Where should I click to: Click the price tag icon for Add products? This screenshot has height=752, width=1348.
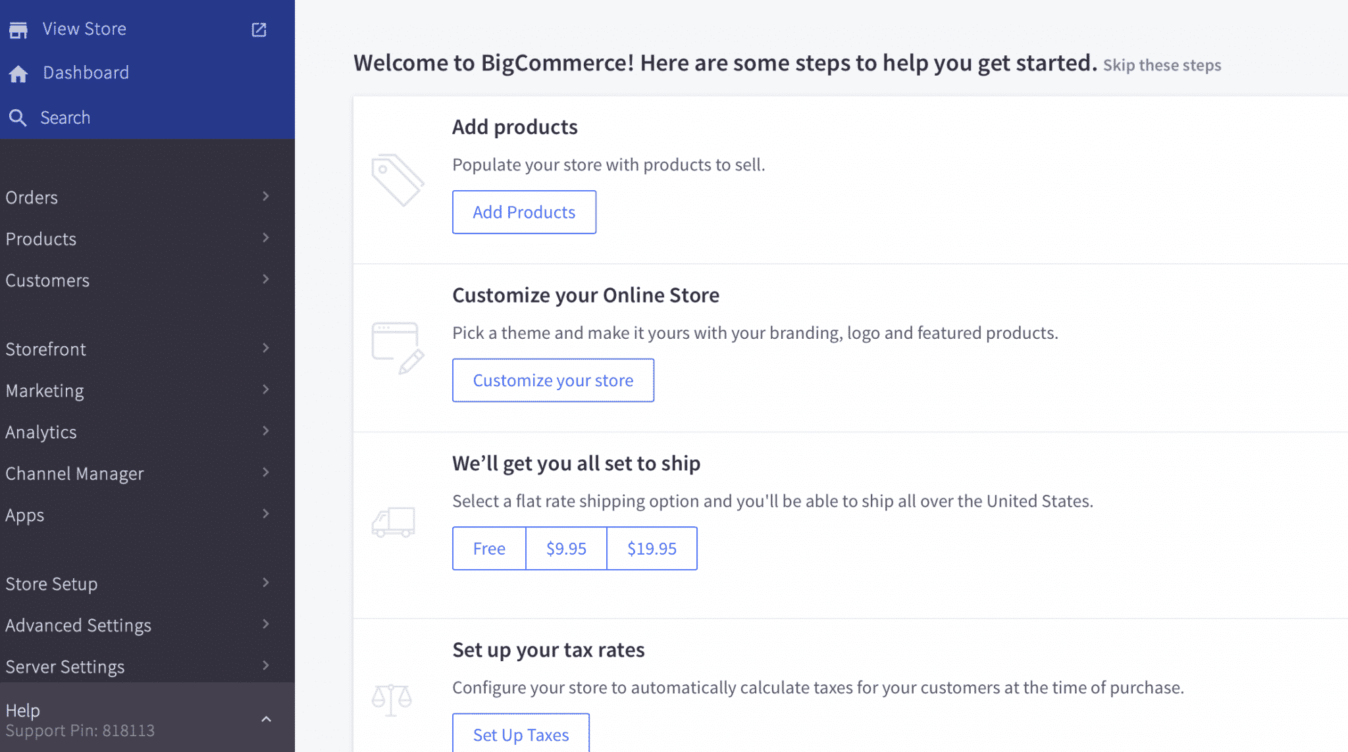(398, 180)
